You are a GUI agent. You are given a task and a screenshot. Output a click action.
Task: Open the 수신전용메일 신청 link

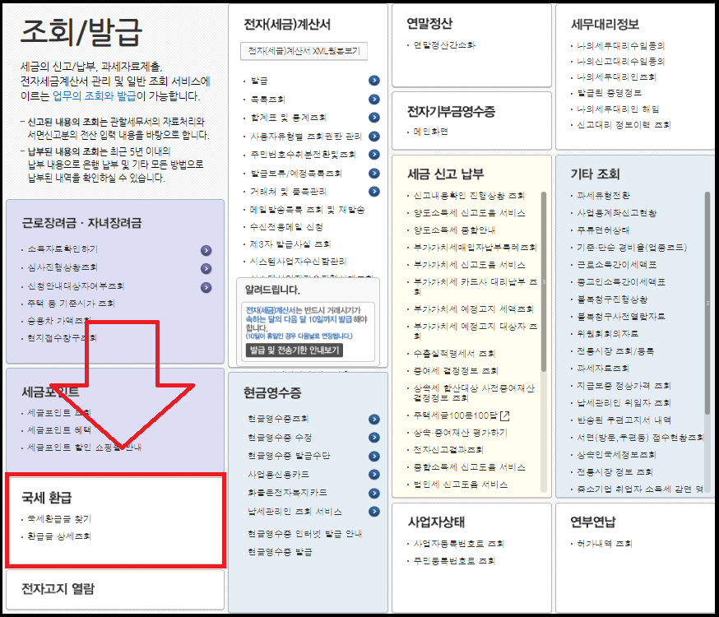click(x=286, y=227)
